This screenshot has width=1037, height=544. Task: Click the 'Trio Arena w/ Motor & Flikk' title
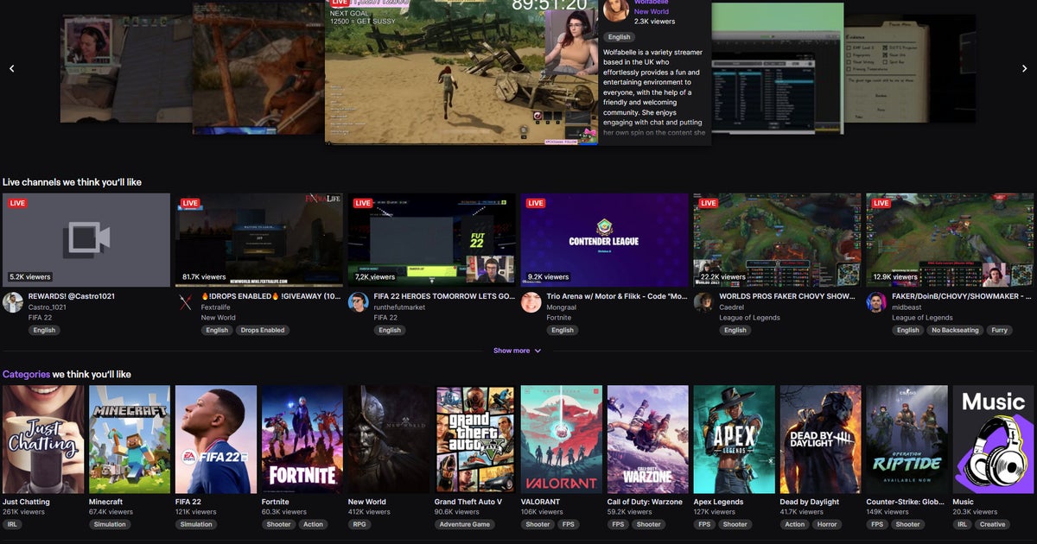[617, 296]
